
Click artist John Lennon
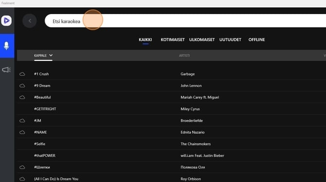[191, 86]
